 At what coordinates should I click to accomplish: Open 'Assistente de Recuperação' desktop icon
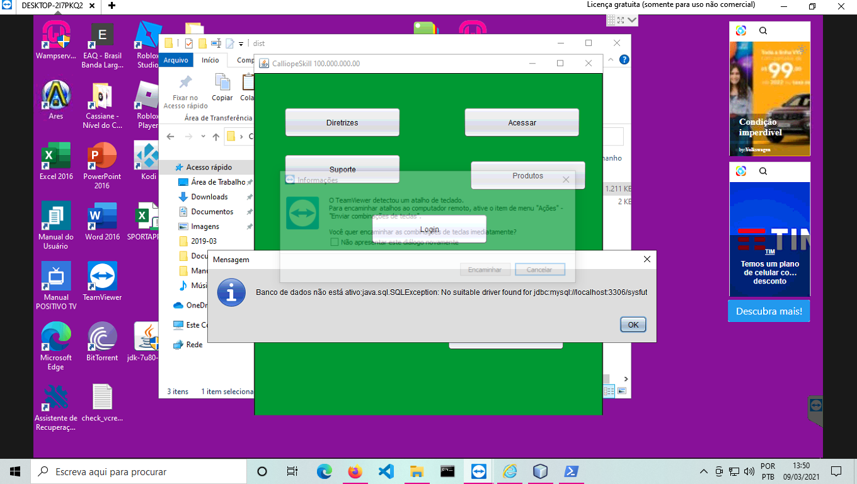(56, 407)
